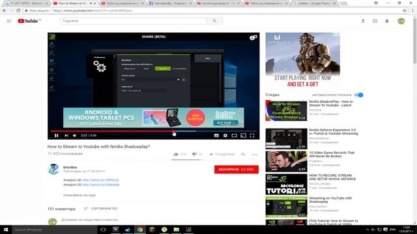
Task: Open the player settings gear
Action: click(x=225, y=135)
